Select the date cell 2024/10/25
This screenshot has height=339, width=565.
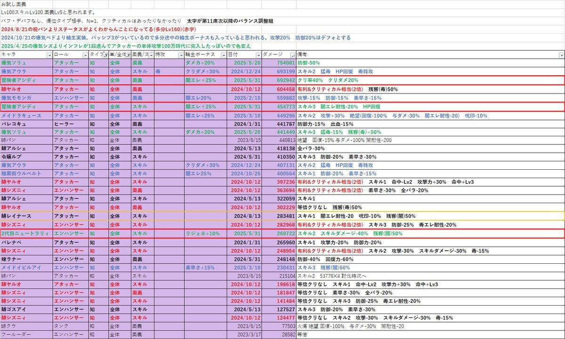tap(244, 174)
